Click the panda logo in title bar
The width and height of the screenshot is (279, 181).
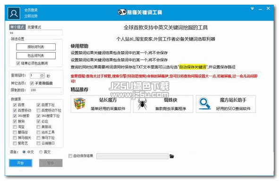[x=122, y=12]
